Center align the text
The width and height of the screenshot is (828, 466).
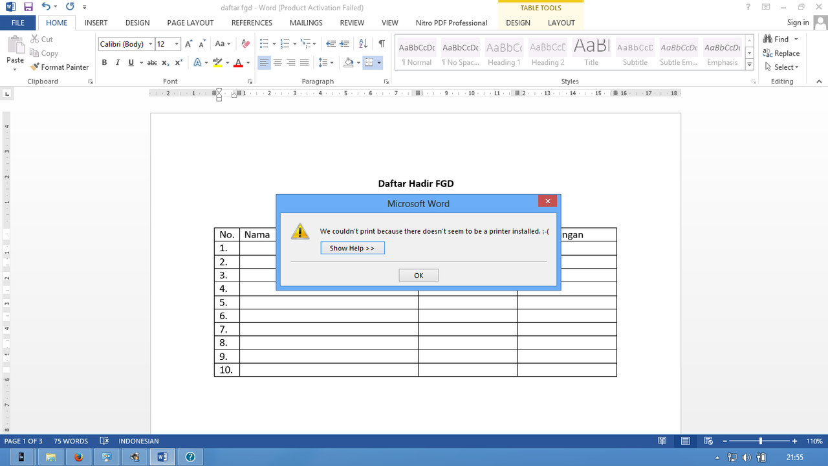(278, 63)
